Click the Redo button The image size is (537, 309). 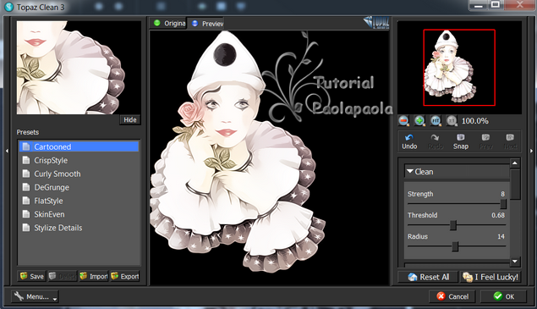click(436, 141)
